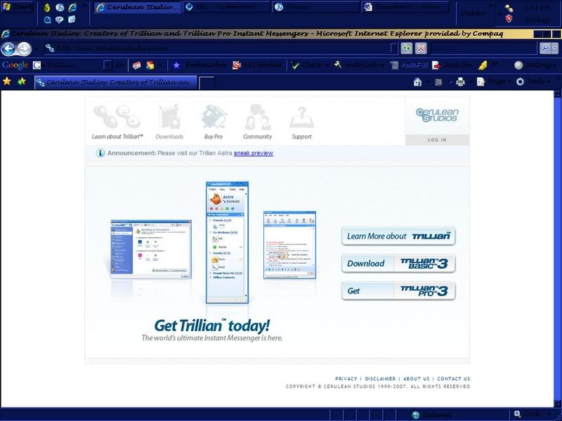Refresh the page with the green arrows
Screen dimensions: 562x421
407,48
